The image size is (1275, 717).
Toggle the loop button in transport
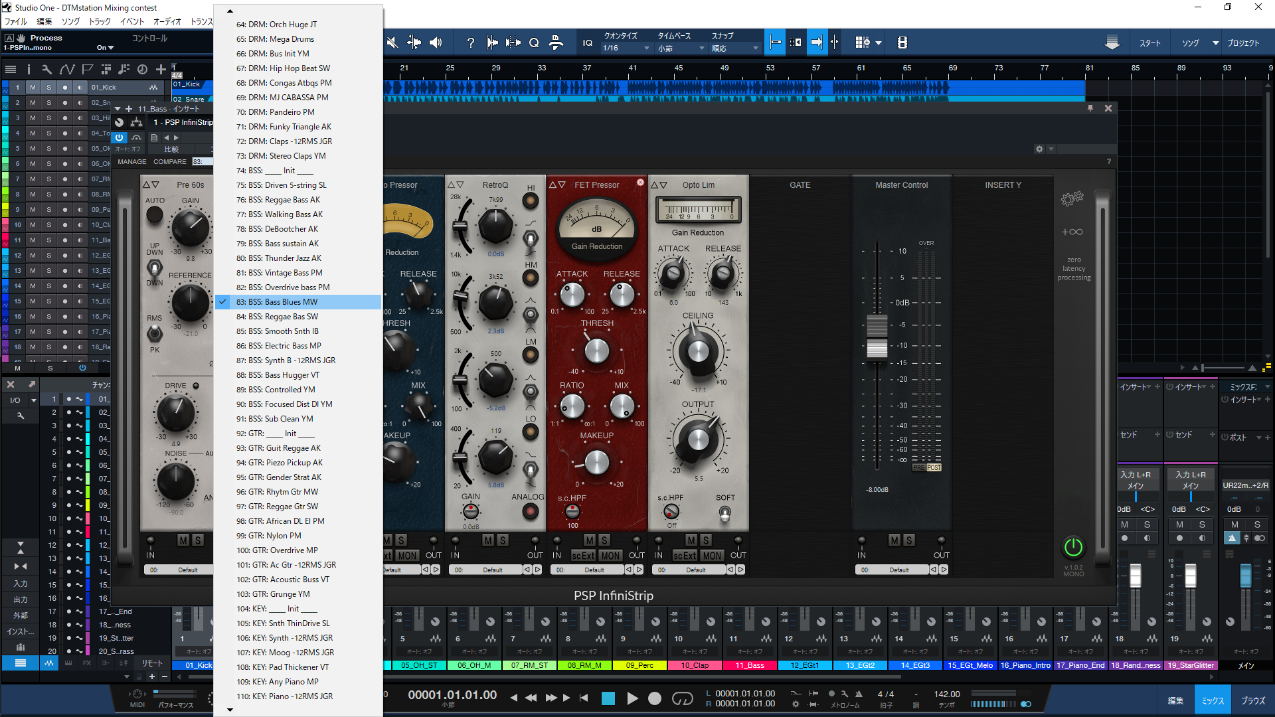tap(683, 698)
